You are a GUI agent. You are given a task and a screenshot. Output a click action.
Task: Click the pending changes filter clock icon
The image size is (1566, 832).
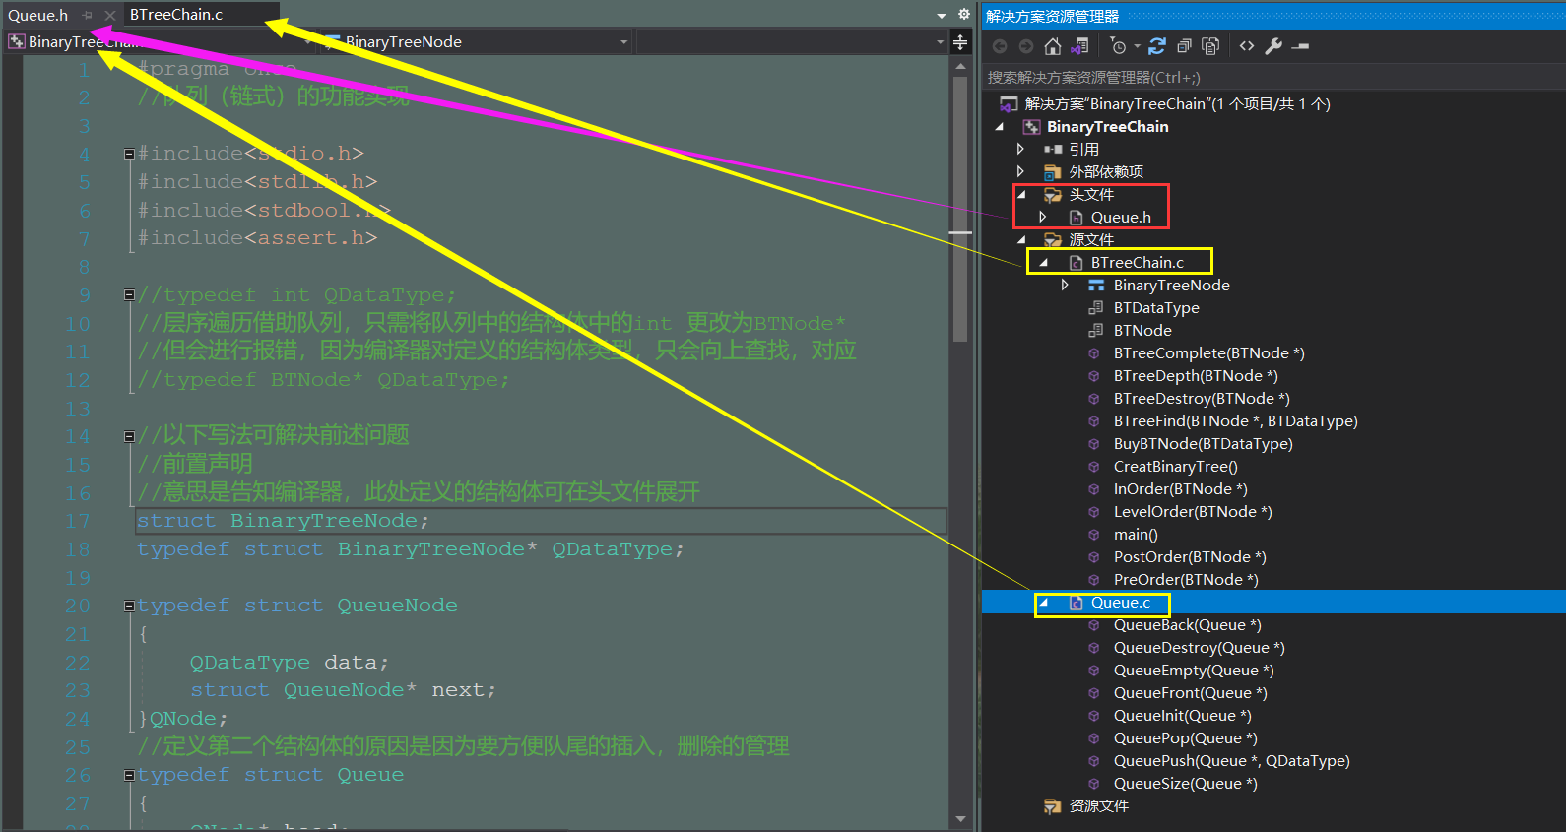(x=1118, y=46)
